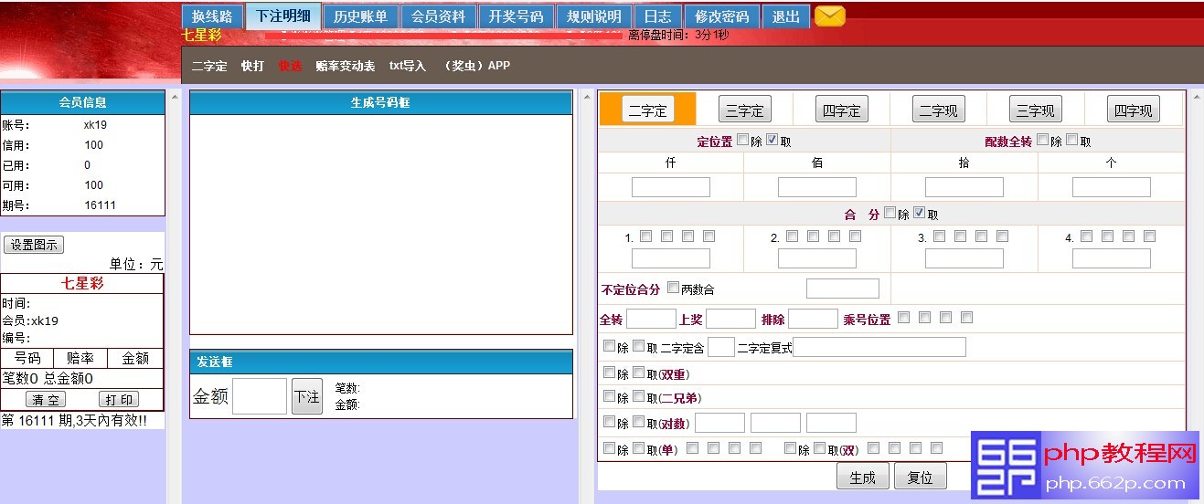Uncheck 取 for 合分

[x=920, y=213]
